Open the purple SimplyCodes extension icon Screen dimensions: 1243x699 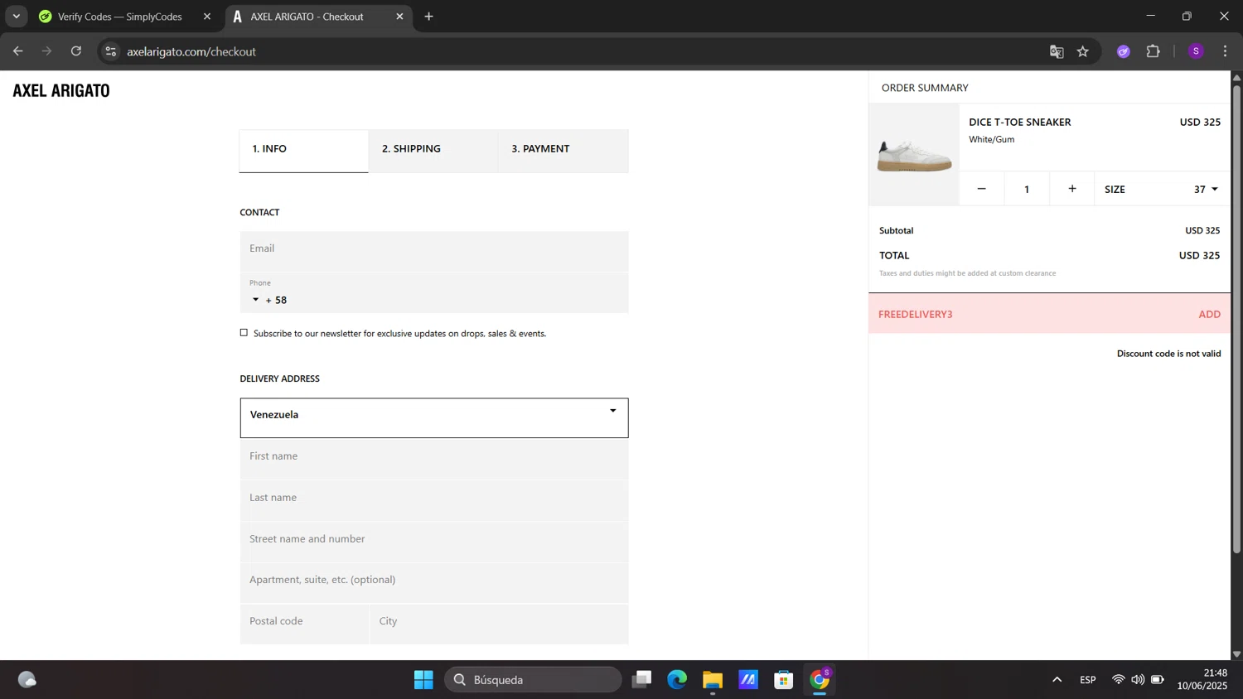click(1124, 51)
